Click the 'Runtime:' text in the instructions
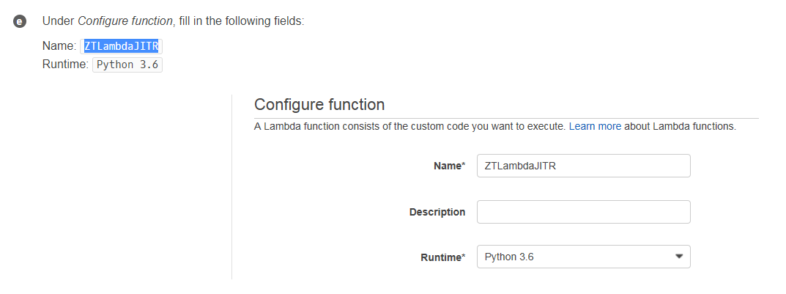 pyautogui.click(x=66, y=65)
